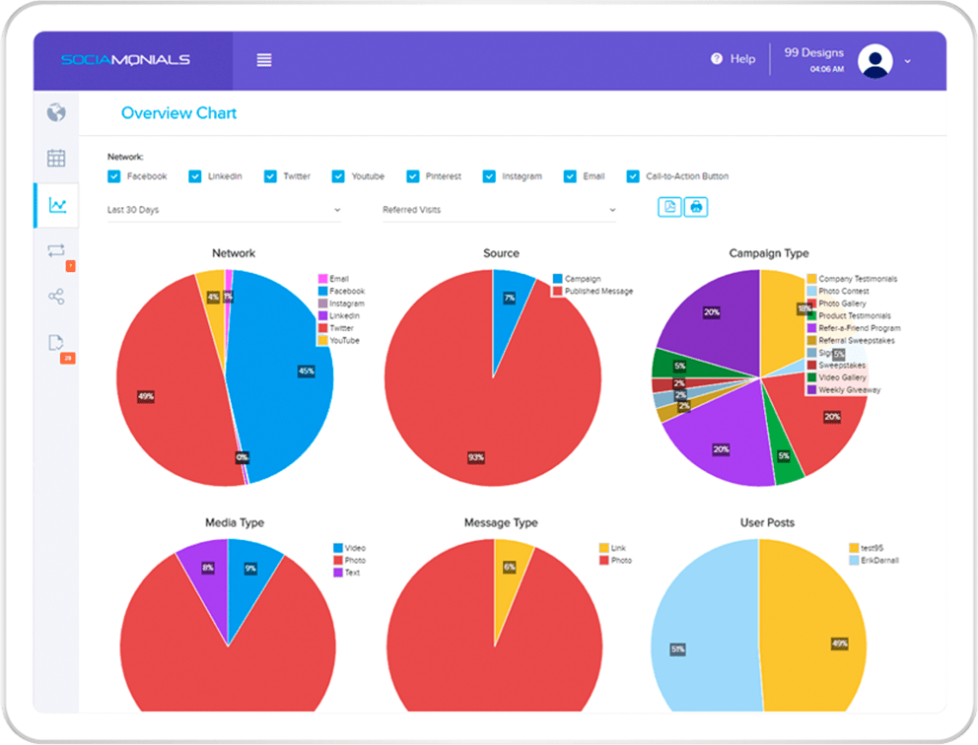Print the charts using the printer icon
This screenshot has height=745, width=978.
click(696, 207)
